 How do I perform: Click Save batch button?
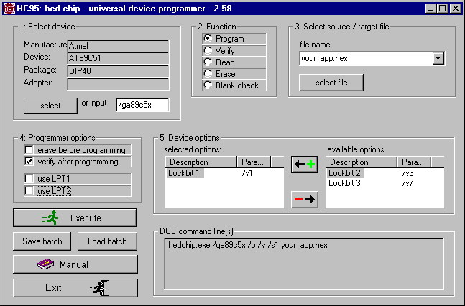click(42, 241)
